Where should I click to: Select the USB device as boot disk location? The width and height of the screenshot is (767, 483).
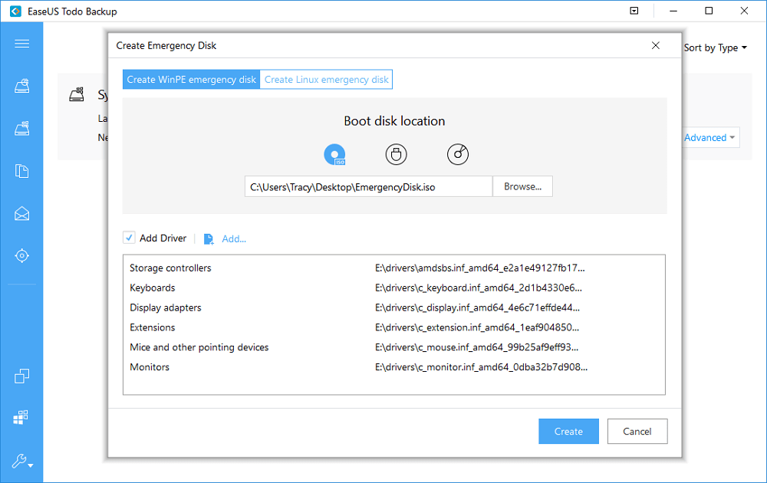[396, 154]
